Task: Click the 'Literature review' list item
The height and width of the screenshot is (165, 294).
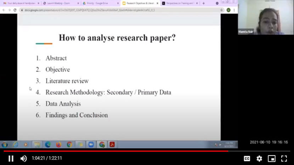Action: coord(67,81)
